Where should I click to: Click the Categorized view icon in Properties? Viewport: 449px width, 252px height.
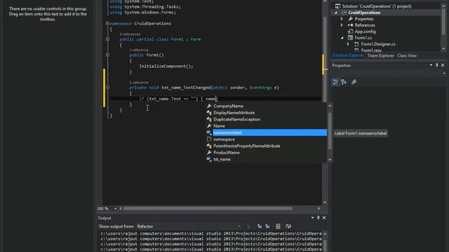point(335,82)
